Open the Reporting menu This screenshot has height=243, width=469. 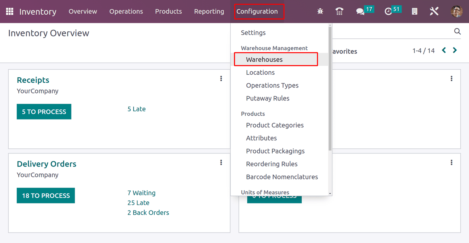tap(209, 11)
